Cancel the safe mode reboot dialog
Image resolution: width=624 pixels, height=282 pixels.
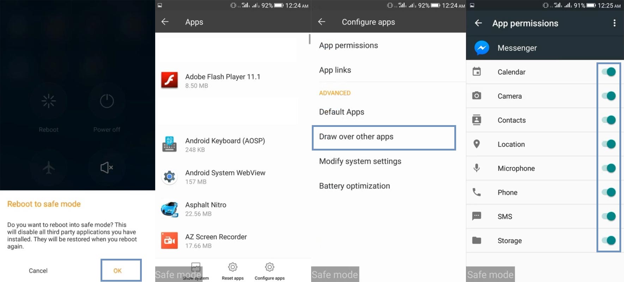pyautogui.click(x=38, y=271)
